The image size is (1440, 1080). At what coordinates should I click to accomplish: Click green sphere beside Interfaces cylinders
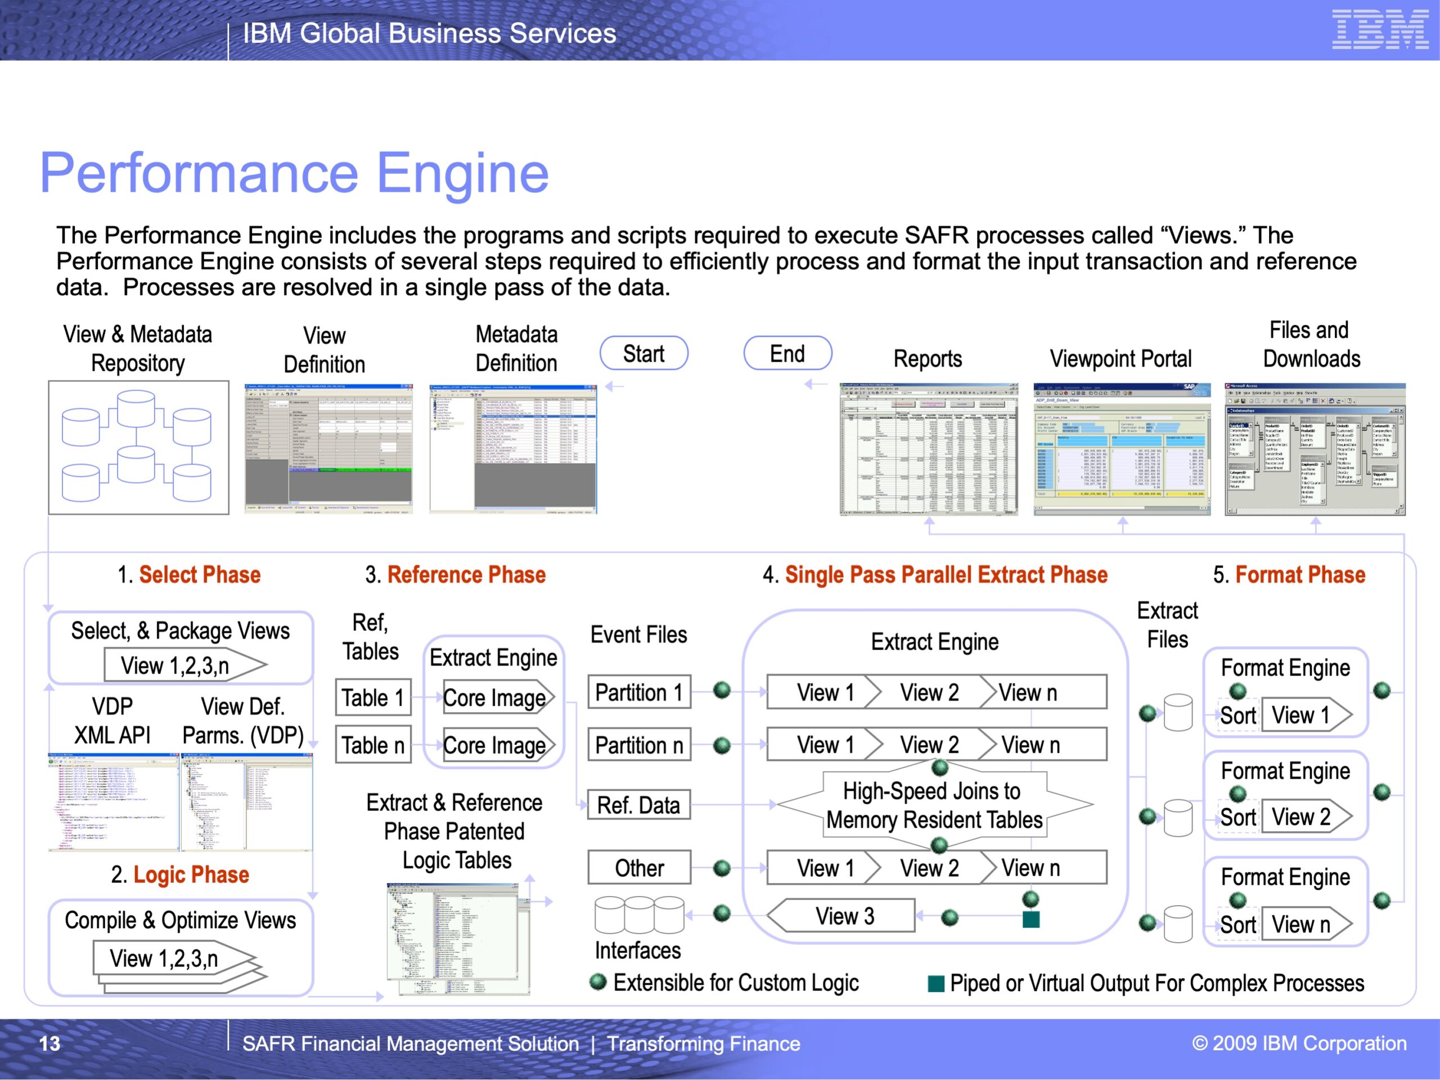coord(722,913)
